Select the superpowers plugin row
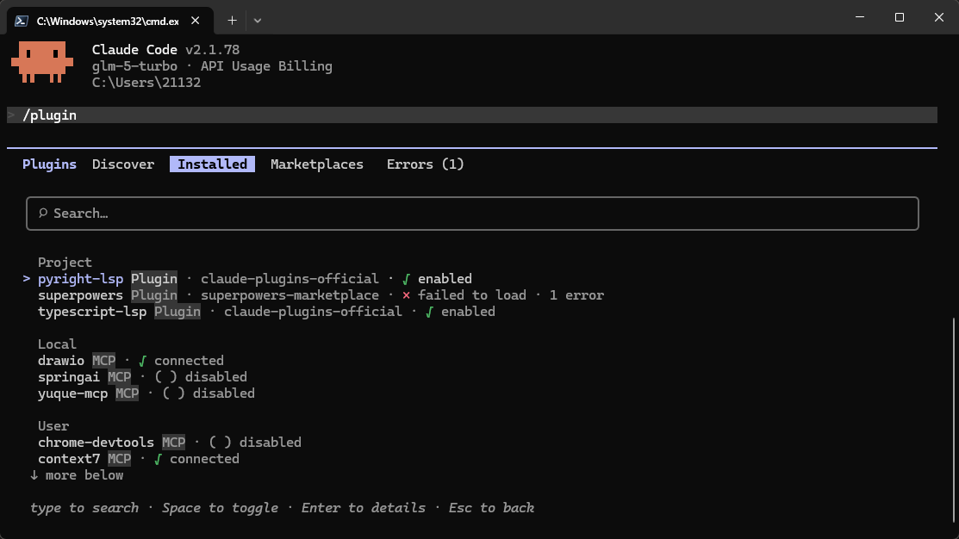This screenshot has width=959, height=539. tap(321, 295)
